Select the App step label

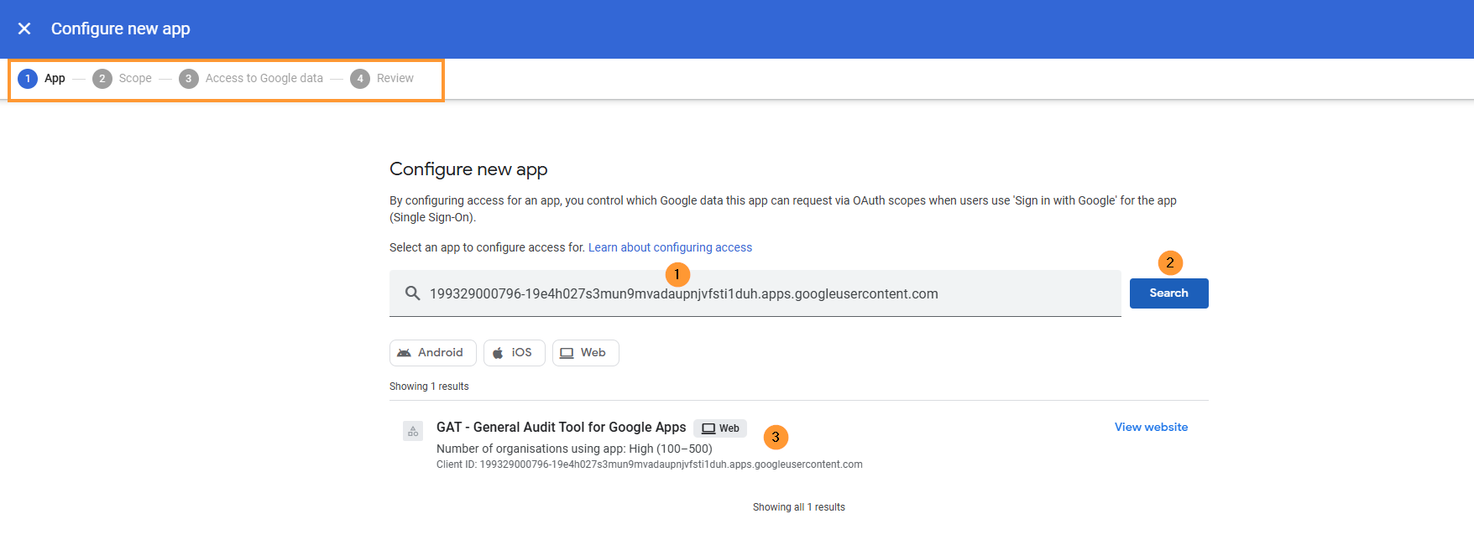[x=55, y=79]
